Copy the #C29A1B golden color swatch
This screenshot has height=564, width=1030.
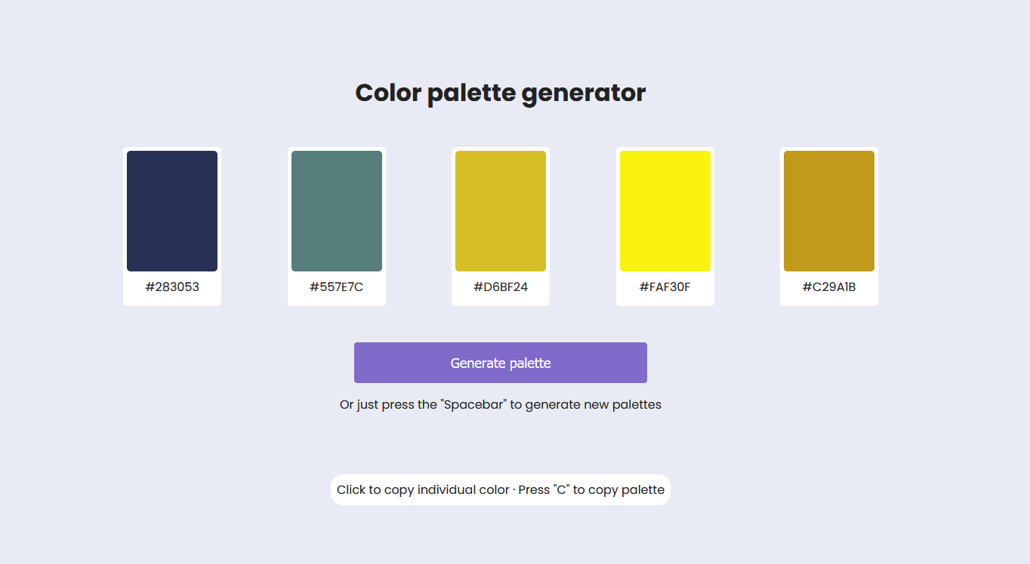[828, 210]
